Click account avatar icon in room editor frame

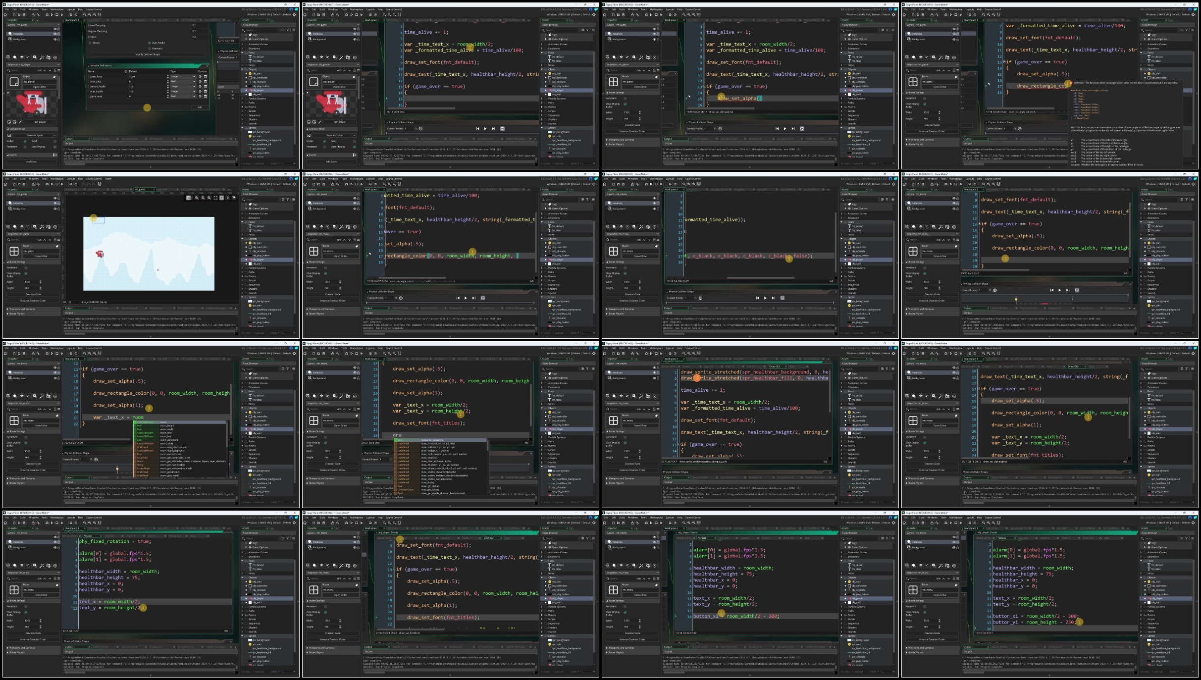point(291,179)
